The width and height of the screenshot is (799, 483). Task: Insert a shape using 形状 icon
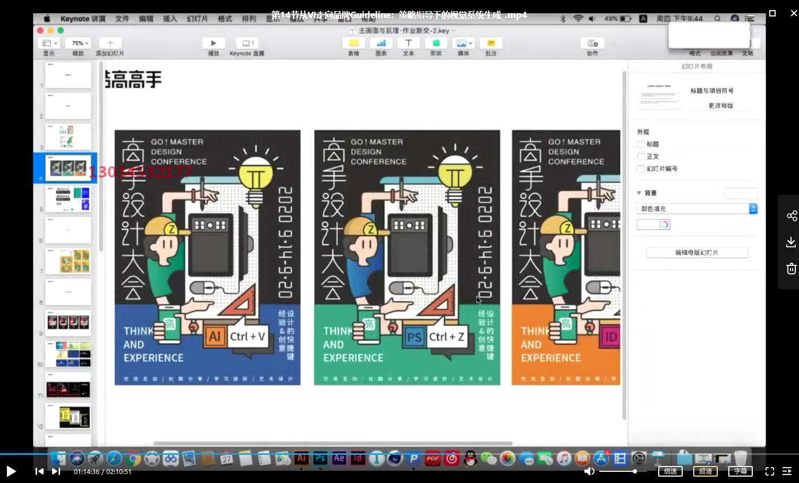pyautogui.click(x=436, y=43)
